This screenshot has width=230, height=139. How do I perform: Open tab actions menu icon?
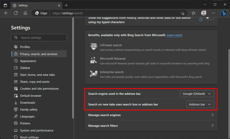tap(5, 5)
